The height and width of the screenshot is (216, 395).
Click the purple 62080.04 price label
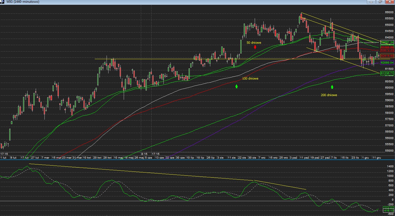[x=387, y=63]
